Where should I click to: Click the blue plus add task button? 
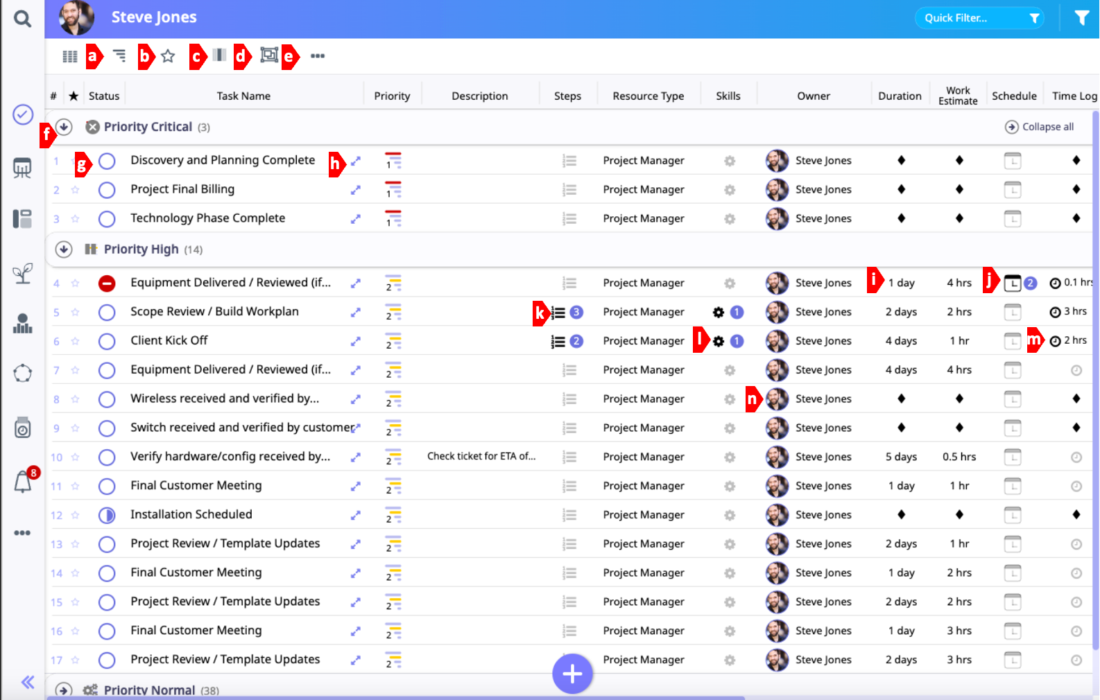[572, 674]
